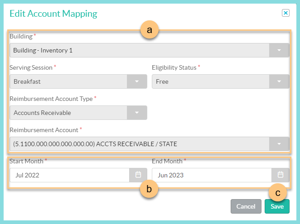Screen dimensions: 300x224
Task: Click the orange marker labeled b
Action: [x=150, y=189]
